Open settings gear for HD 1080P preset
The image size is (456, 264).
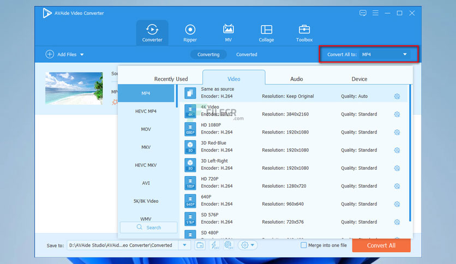(397, 133)
